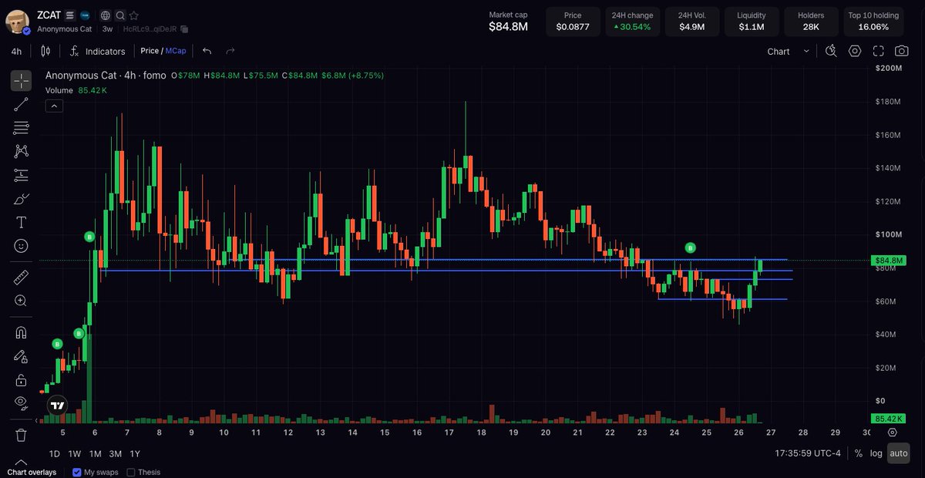The image size is (925, 478).
Task: Enter fullscreen chart mode
Action: (878, 51)
